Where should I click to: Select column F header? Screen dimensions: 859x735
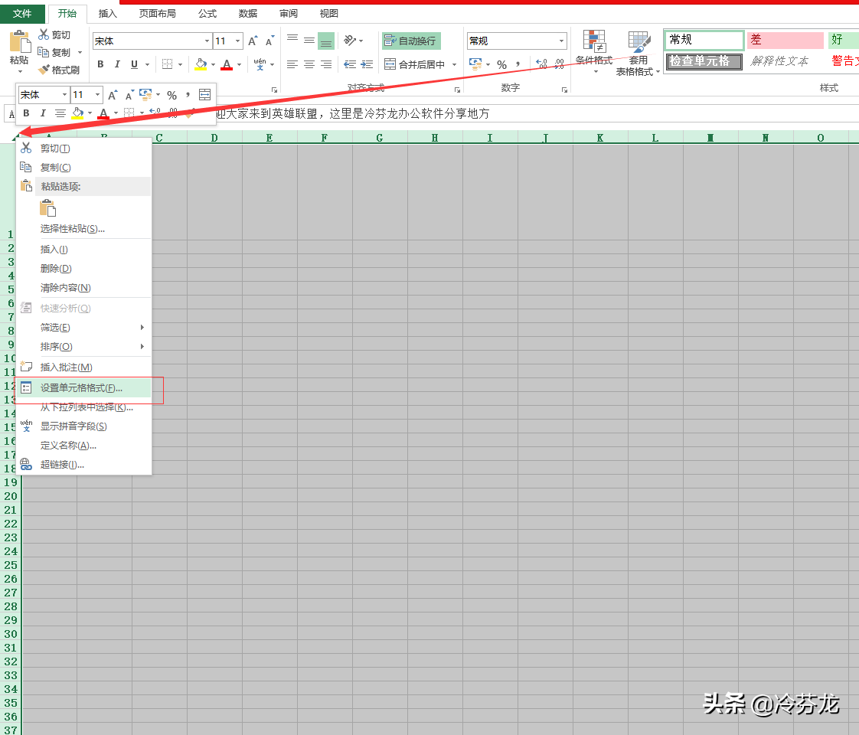[x=325, y=138]
